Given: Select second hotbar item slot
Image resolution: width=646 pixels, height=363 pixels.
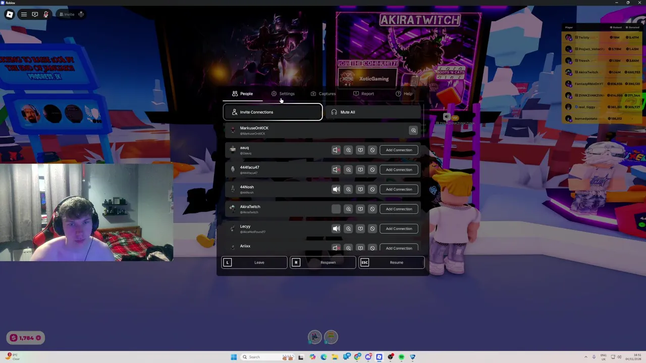Looking at the screenshot, I should click(x=331, y=337).
